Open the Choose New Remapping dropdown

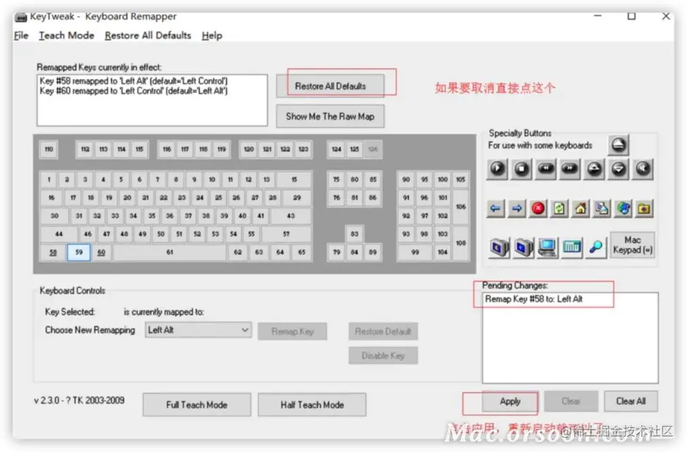pos(198,330)
